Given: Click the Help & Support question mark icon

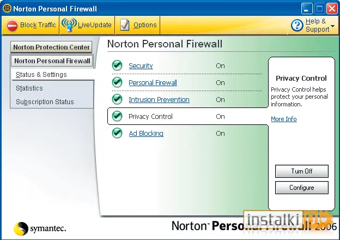Looking at the screenshot, I should 297,25.
